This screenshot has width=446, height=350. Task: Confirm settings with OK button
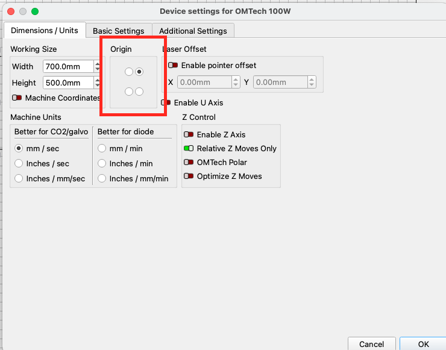[x=423, y=344]
